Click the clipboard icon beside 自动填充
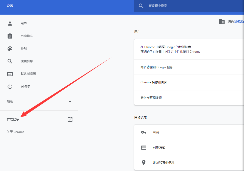The width and height of the screenshot is (244, 171). (10, 36)
